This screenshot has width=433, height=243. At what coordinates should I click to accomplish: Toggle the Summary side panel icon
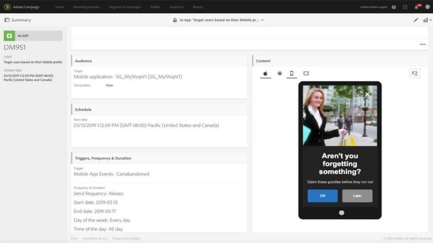pyautogui.click(x=7, y=20)
